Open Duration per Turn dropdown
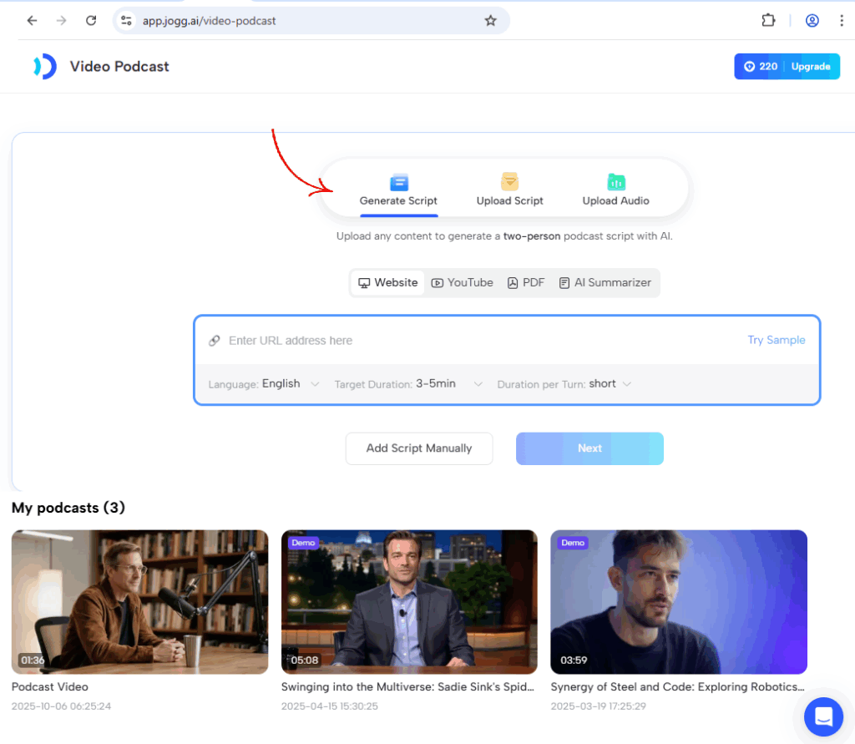The image size is (855, 744). click(x=610, y=384)
